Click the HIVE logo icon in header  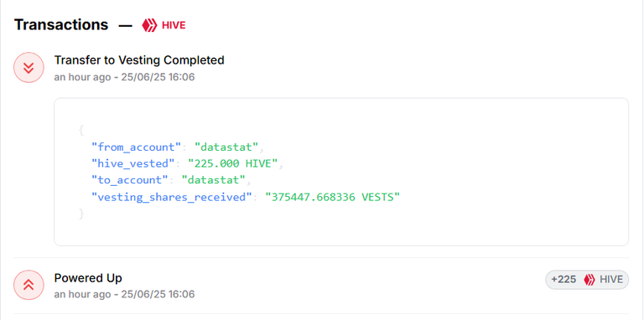(x=149, y=25)
